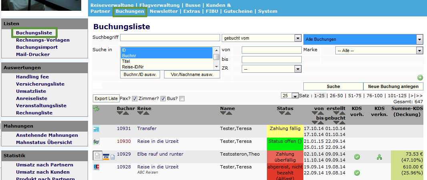This screenshot has height=180, width=427.
Task: Click the green plus icon above Suche button
Action: (420, 78)
